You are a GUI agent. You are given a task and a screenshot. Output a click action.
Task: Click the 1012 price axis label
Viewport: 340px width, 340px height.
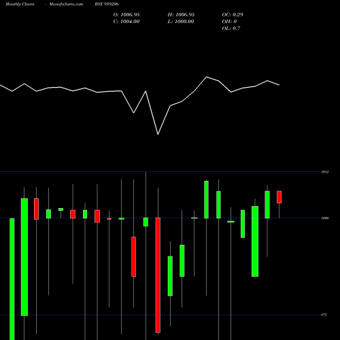click(x=325, y=172)
